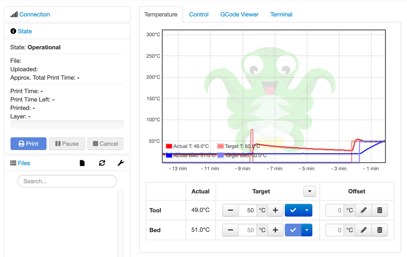
Task: Switch to the GCode Viewer tab
Action: coord(239,14)
